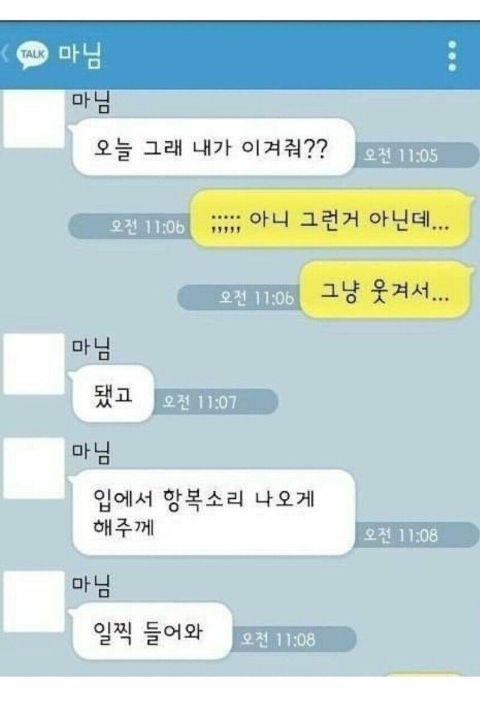Select the '됐고' message bubble
The width and height of the screenshot is (480, 715).
(x=112, y=394)
